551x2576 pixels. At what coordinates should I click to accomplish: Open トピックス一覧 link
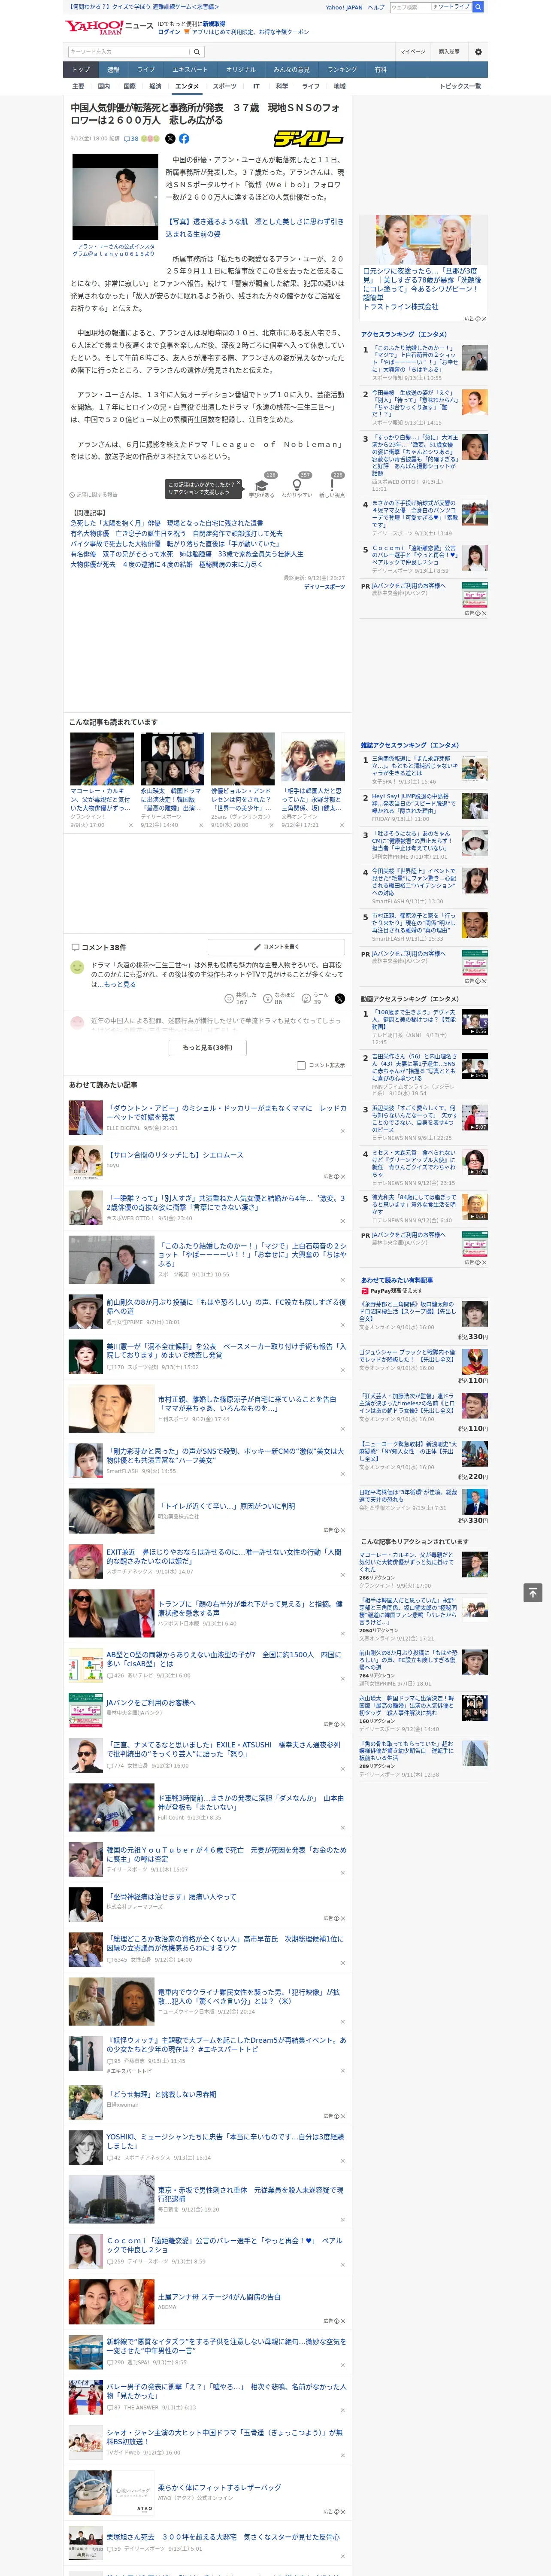[x=460, y=86]
